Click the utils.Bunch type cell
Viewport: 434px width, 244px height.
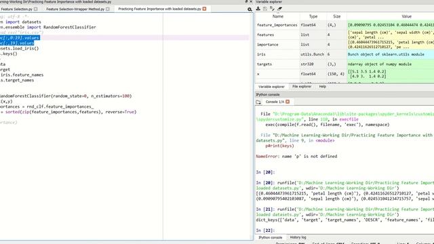pyautogui.click(x=312, y=54)
